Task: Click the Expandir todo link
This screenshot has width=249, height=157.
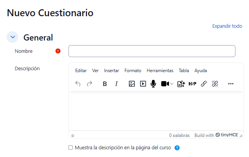Action: tap(227, 26)
